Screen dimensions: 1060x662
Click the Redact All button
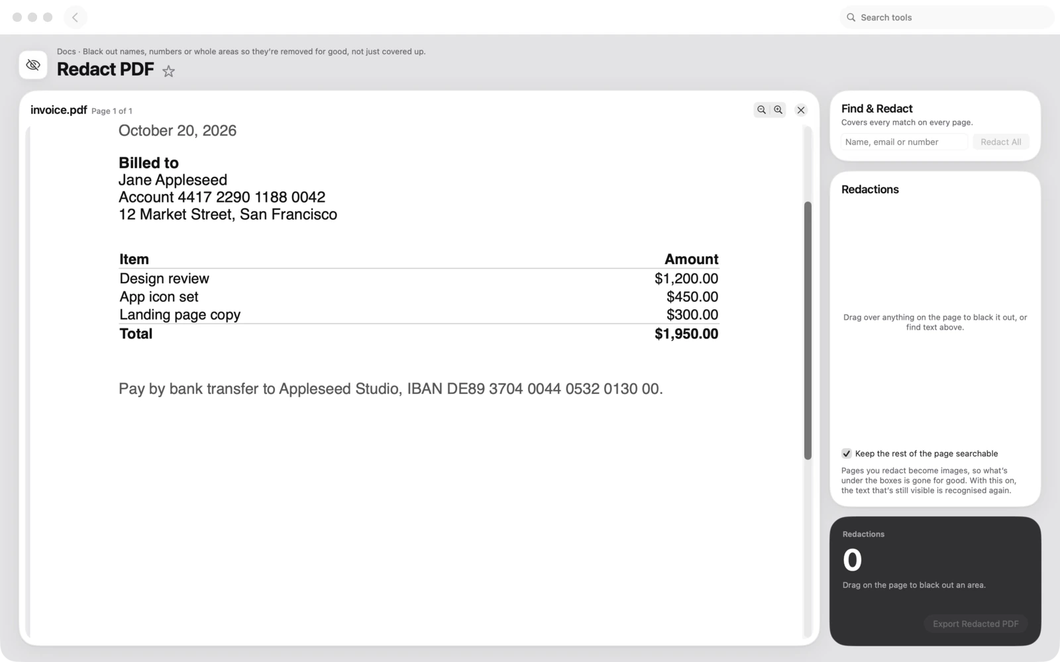[x=1000, y=142]
